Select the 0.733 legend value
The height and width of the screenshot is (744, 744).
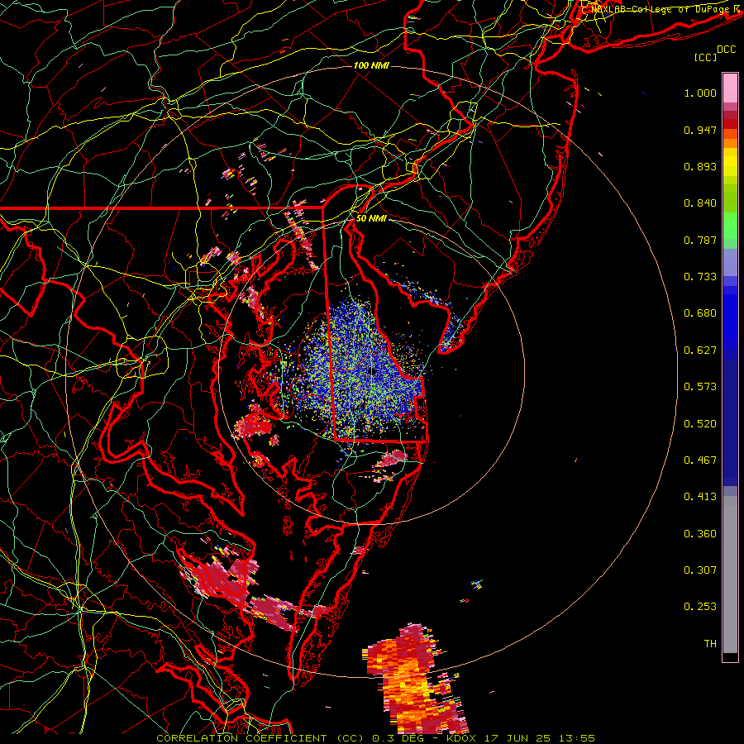[x=700, y=277]
